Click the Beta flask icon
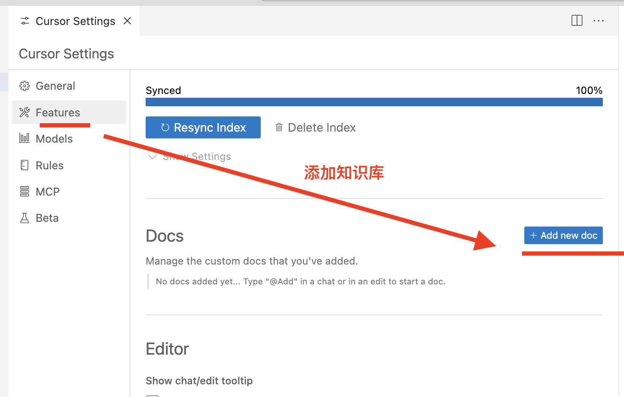The width and height of the screenshot is (624, 397). coord(25,218)
